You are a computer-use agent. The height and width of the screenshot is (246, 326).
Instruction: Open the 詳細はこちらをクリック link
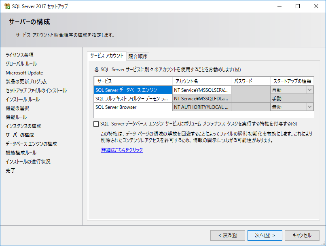[x=122, y=150]
